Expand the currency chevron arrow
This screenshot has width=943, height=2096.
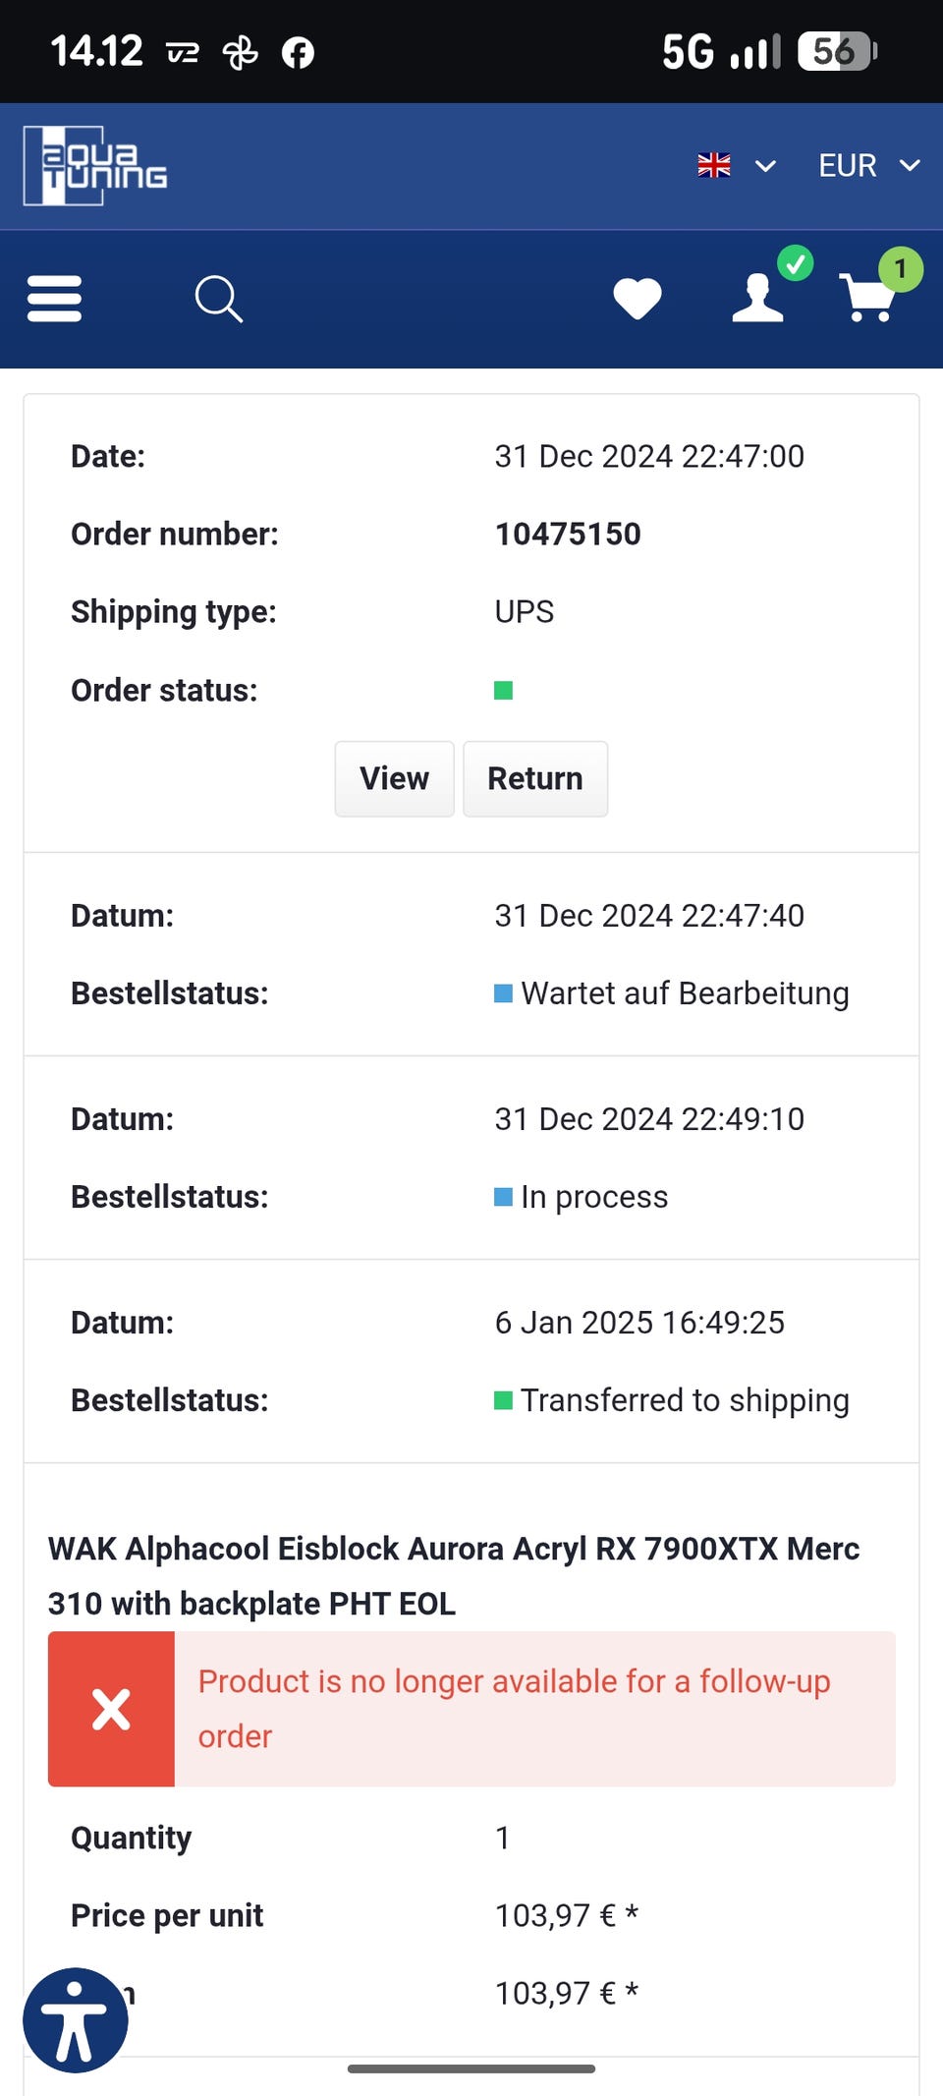coord(910,166)
